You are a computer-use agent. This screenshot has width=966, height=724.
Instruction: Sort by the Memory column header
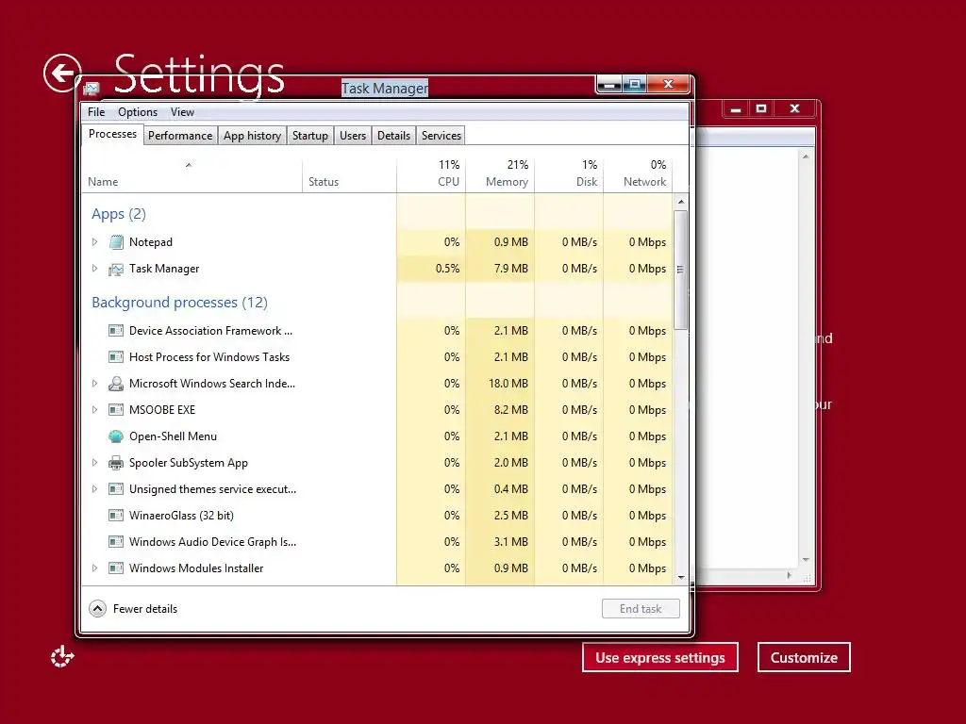(x=500, y=174)
